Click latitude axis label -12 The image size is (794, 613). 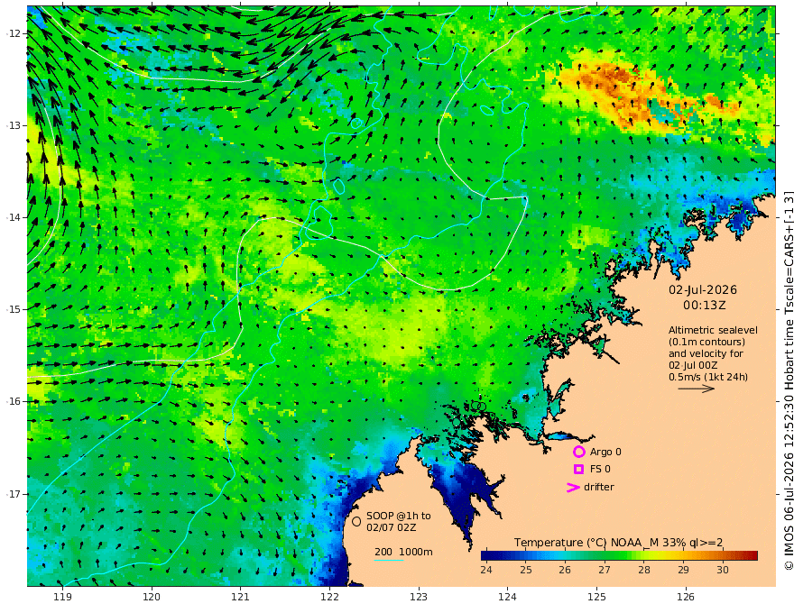click(14, 33)
